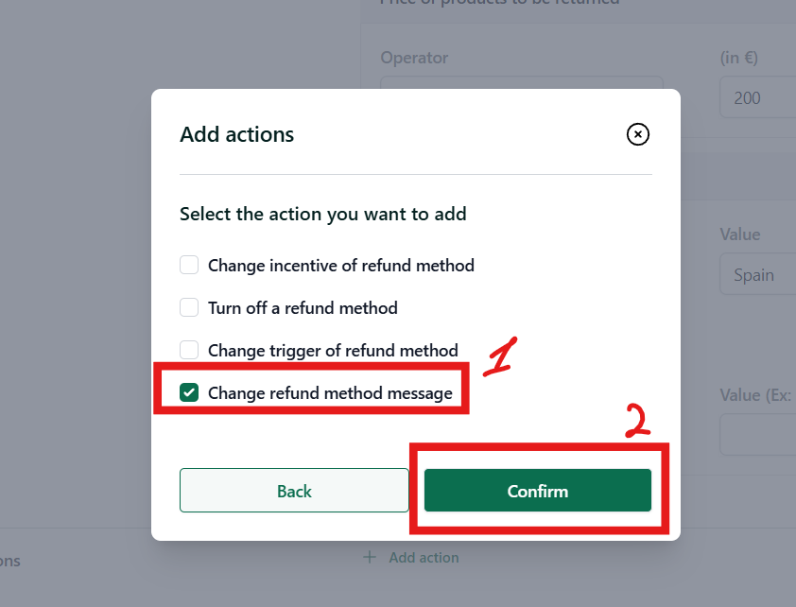This screenshot has height=607, width=796.
Task: Click the 'Change trigger of refund method' label text
Action: coord(333,351)
